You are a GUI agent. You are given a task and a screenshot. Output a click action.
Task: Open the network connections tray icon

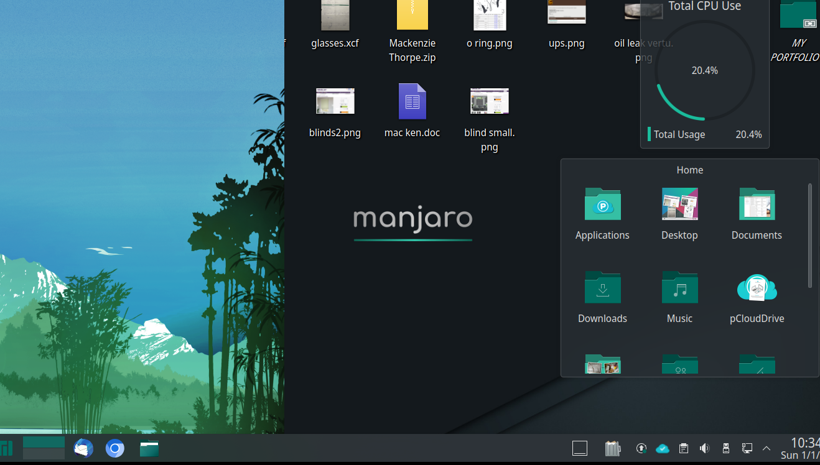[747, 448]
